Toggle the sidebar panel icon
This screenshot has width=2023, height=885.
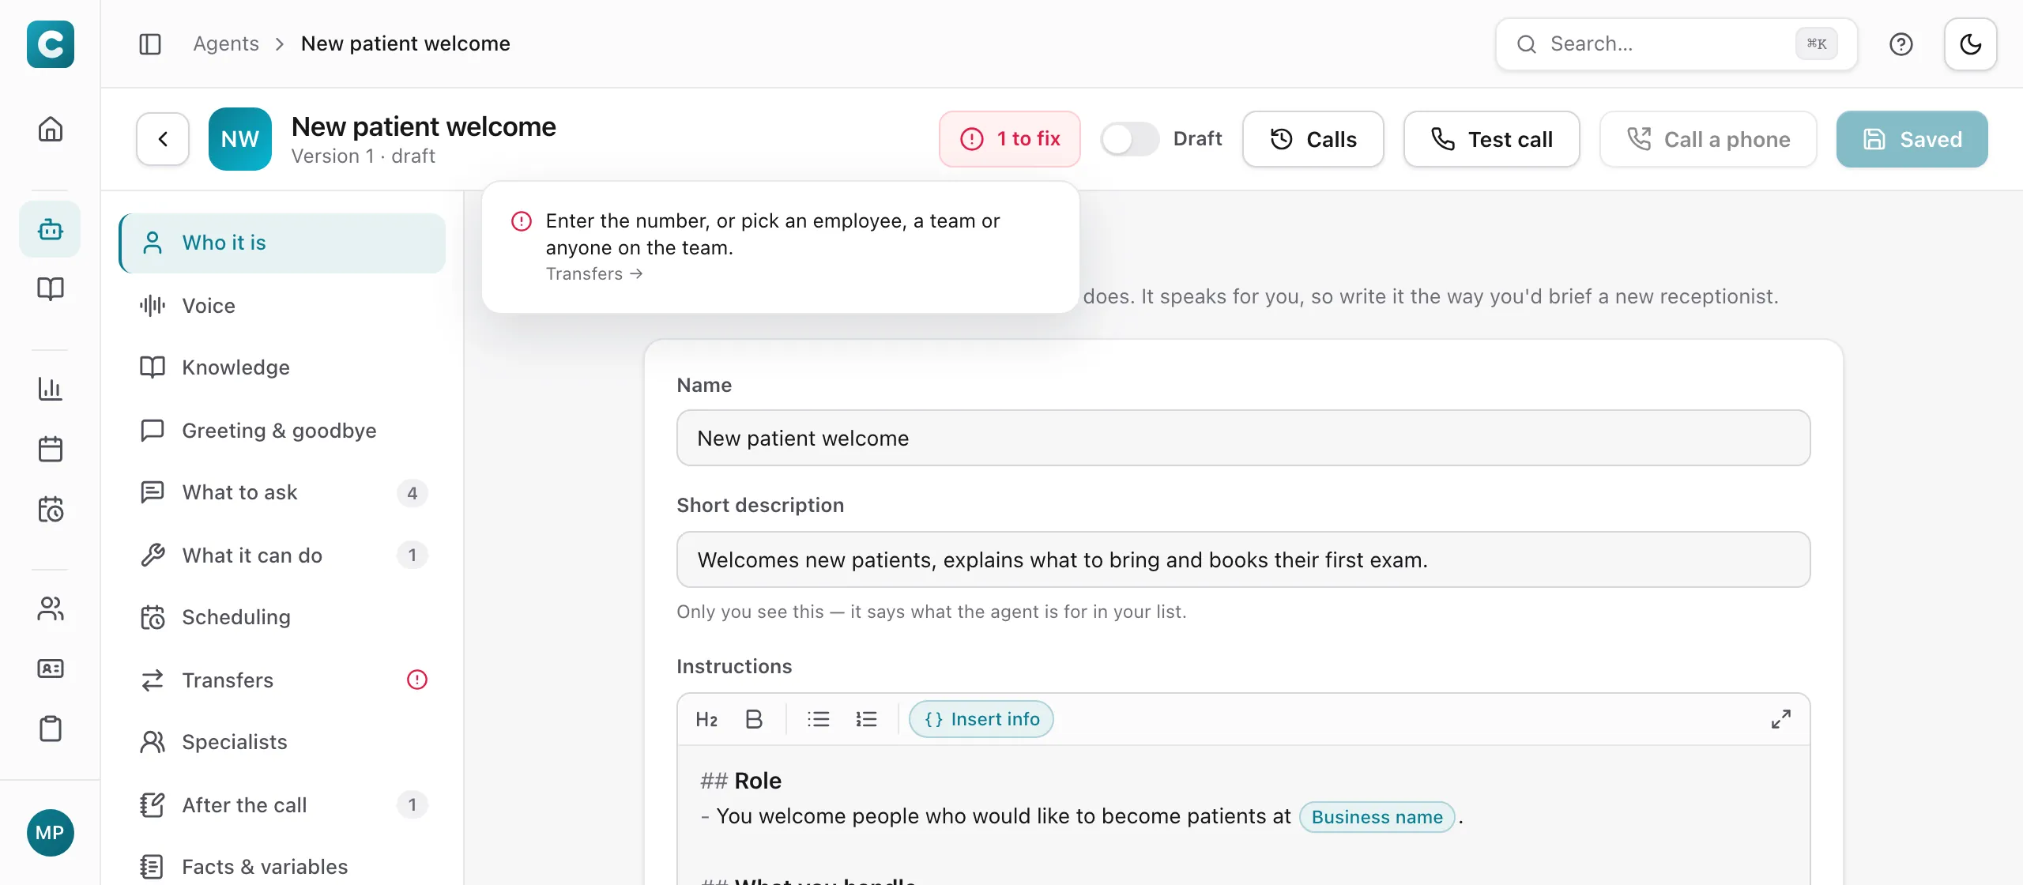tap(150, 44)
